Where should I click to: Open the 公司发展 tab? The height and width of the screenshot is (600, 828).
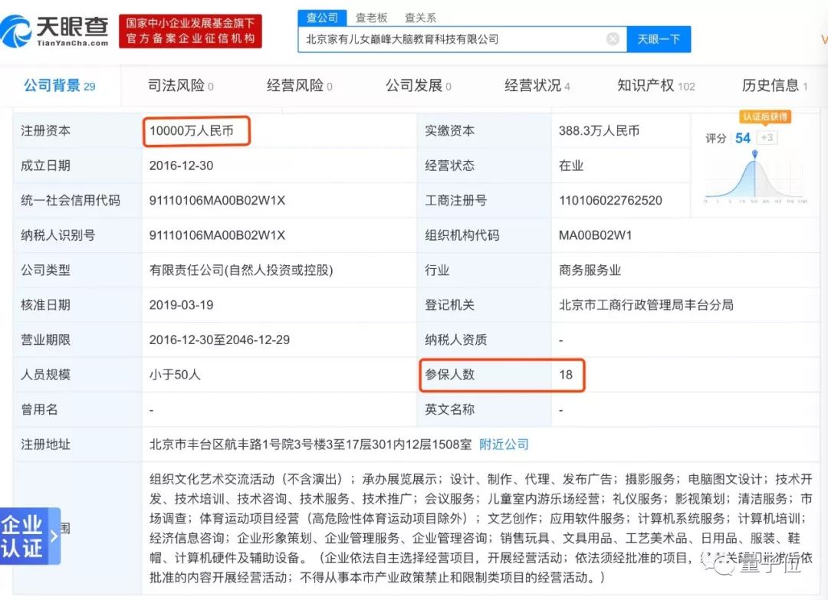point(419,86)
